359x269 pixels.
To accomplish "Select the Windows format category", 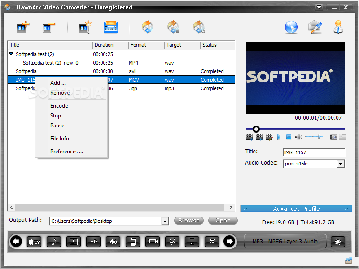I will point(212,242).
